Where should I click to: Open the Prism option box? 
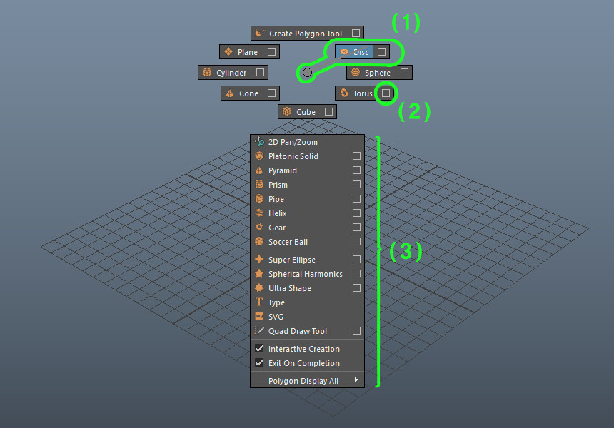[356, 184]
